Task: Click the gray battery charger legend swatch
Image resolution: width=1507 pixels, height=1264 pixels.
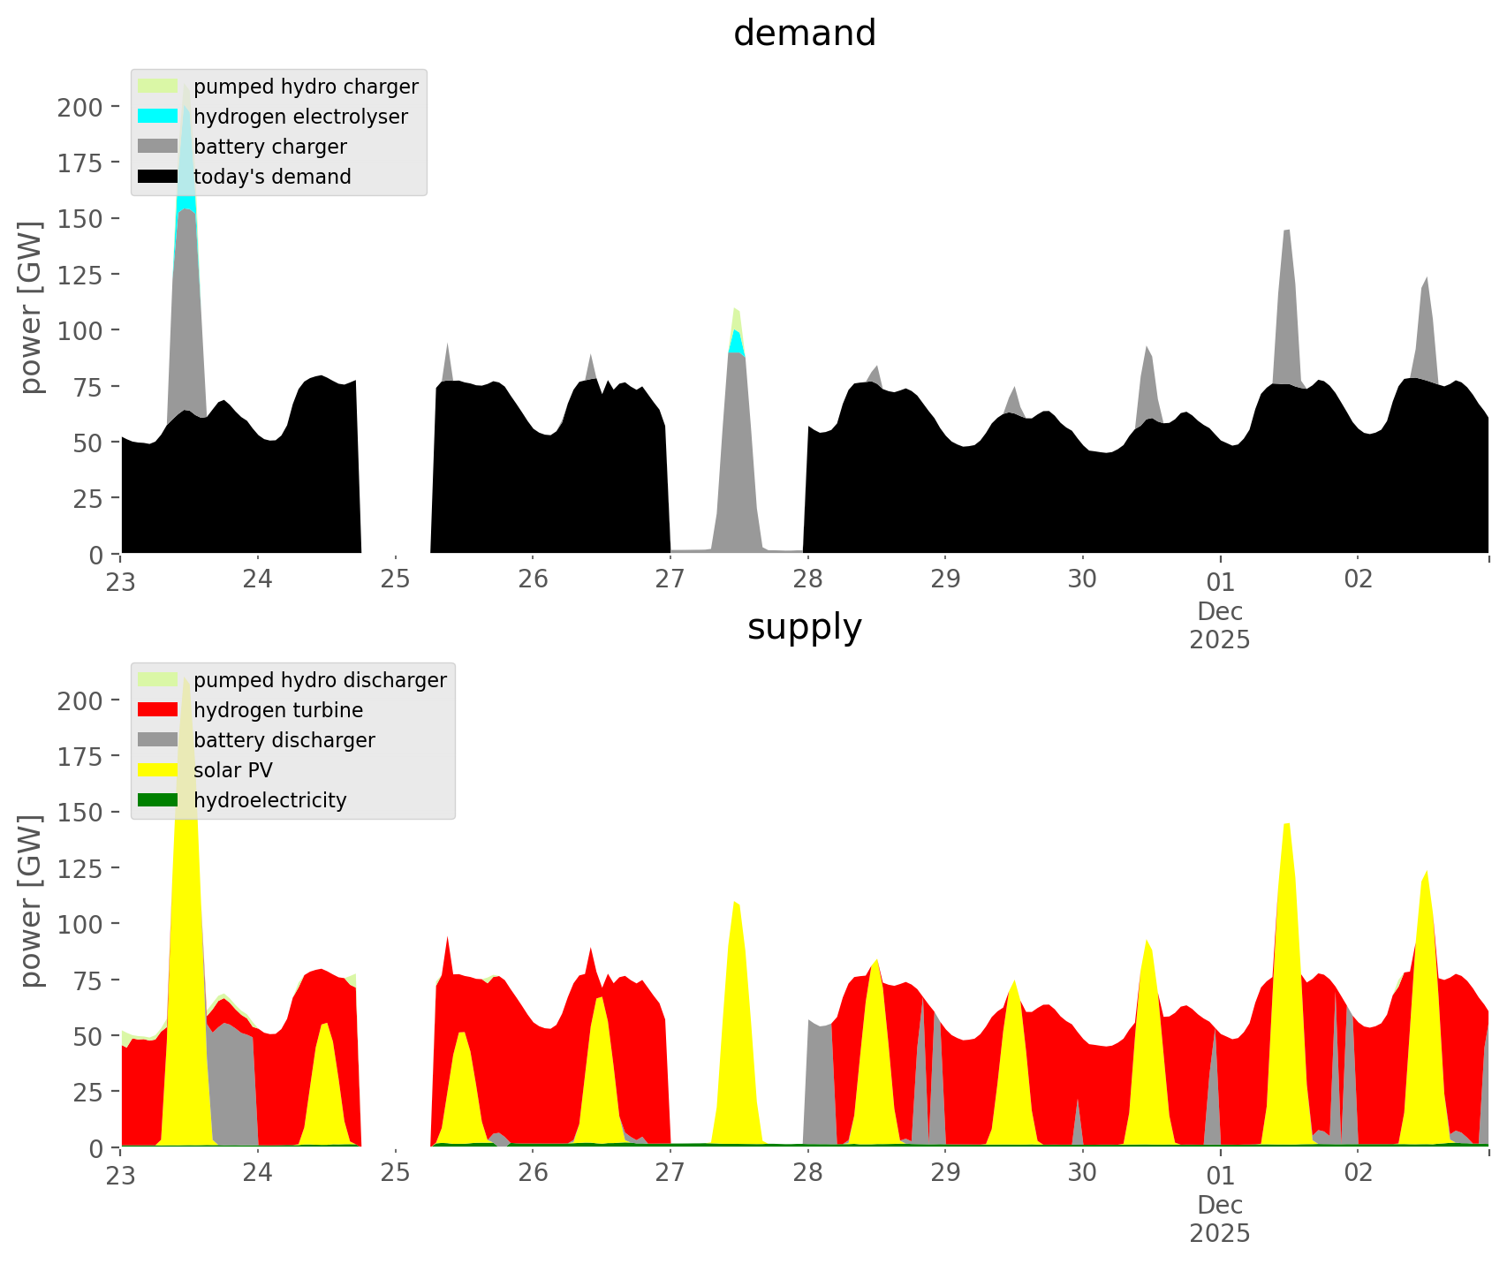Action: [x=158, y=147]
